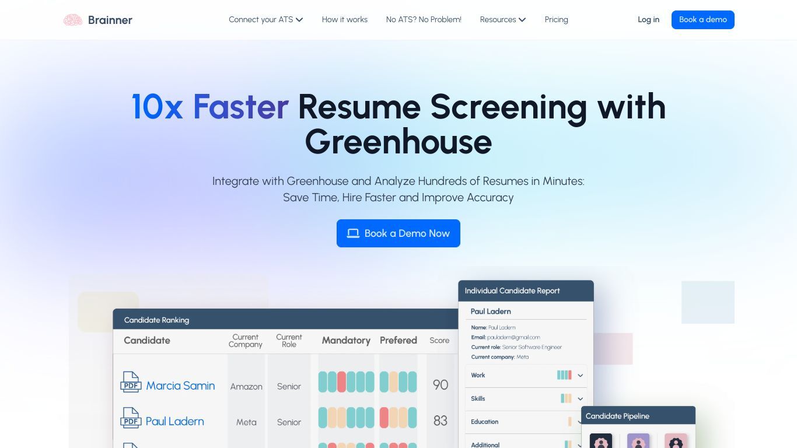Expand the Resources menu
Screen dimensions: 797x448
[x=503, y=19]
